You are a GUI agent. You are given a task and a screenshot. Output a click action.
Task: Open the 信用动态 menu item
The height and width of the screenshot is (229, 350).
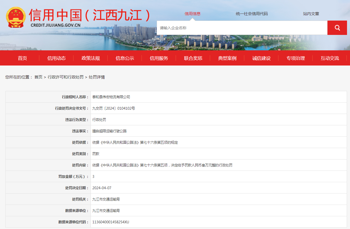tap(56, 58)
